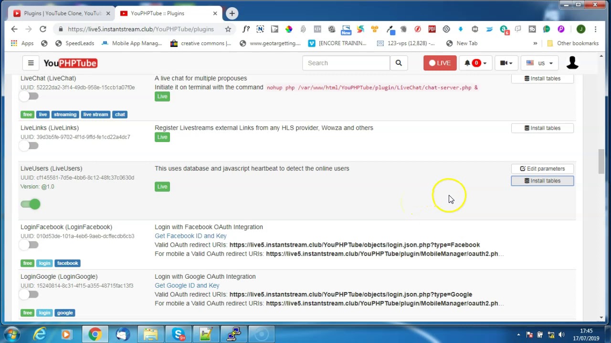Click the chat tag under LiveChat
The image size is (611, 343).
pos(120,114)
